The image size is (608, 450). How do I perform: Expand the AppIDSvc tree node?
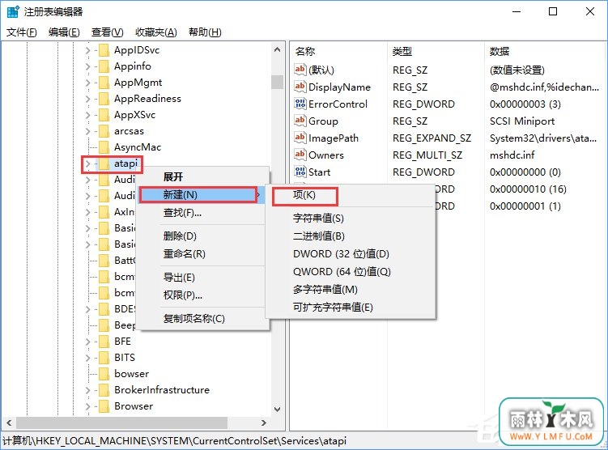(88, 50)
